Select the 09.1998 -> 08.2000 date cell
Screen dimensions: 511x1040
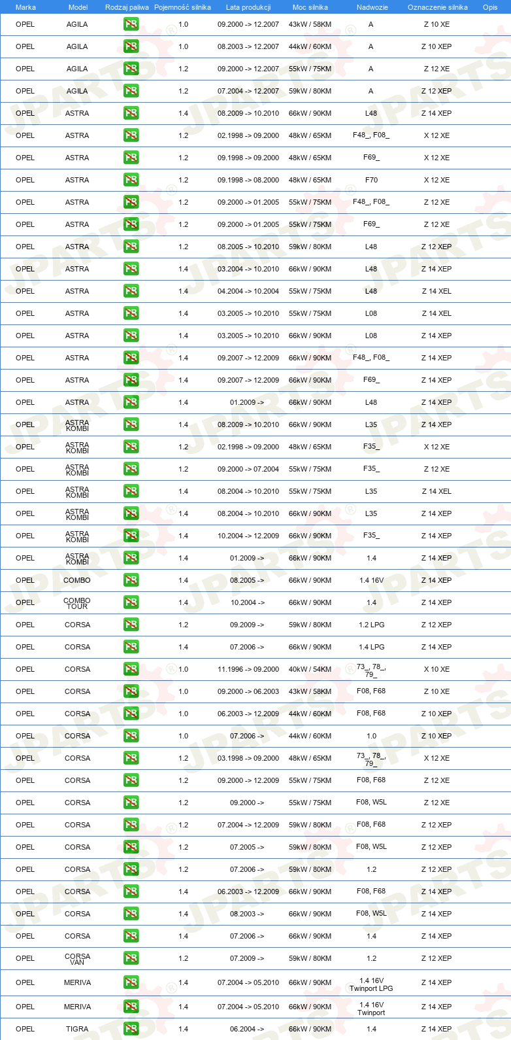click(248, 180)
